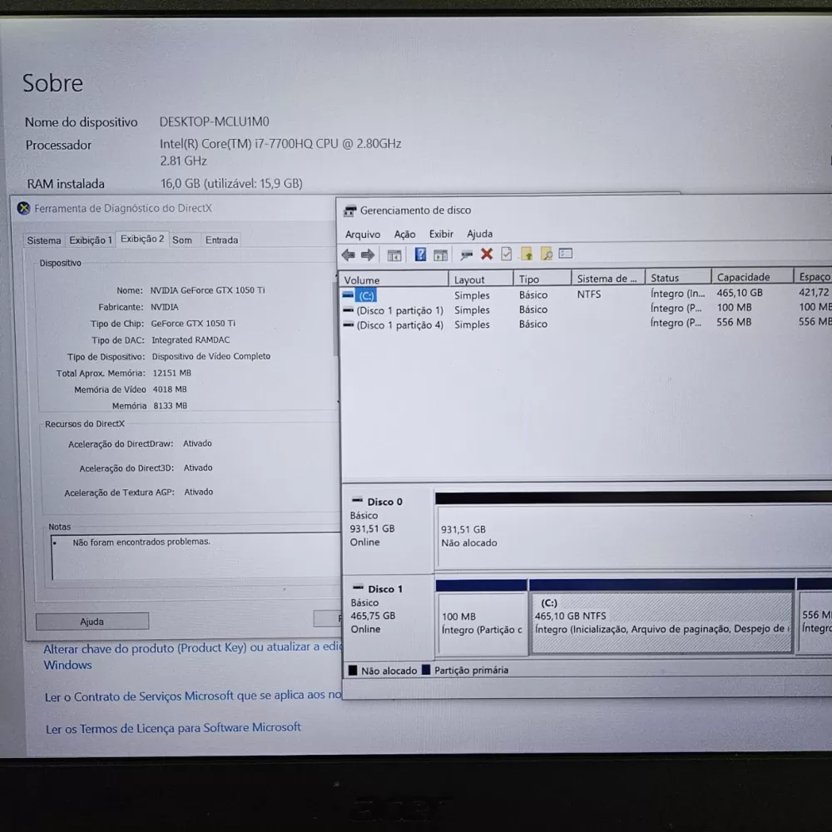Click the 465,10 GB capacity cell
Viewport: 832px width, 832px height.
pos(739,292)
